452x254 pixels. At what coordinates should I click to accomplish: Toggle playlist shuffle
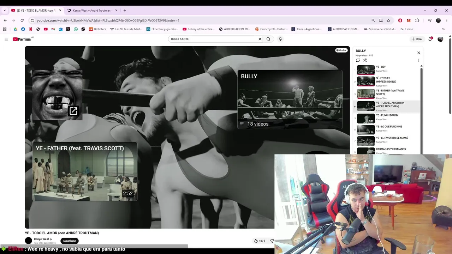(365, 60)
